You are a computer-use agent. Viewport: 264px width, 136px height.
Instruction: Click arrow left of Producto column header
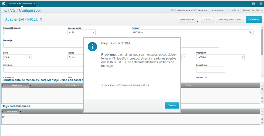point(3,86)
